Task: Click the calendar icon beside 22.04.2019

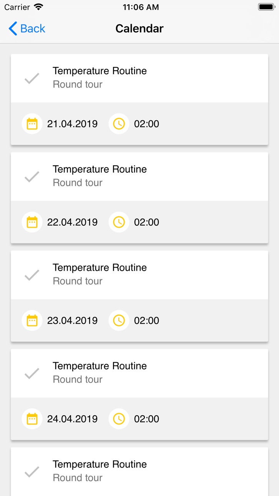Action: [x=32, y=222]
